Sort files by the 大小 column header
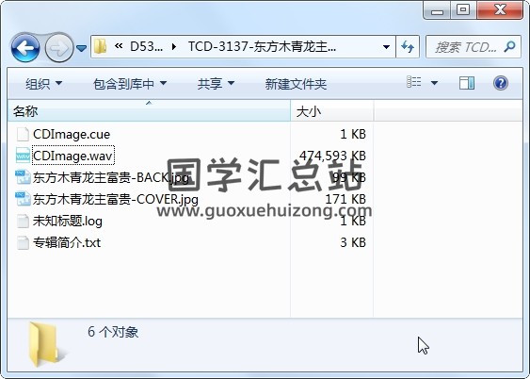 coord(332,111)
